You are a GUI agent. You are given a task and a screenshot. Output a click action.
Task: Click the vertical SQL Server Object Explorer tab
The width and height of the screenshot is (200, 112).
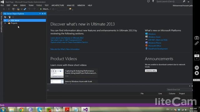click(x=1, y=22)
